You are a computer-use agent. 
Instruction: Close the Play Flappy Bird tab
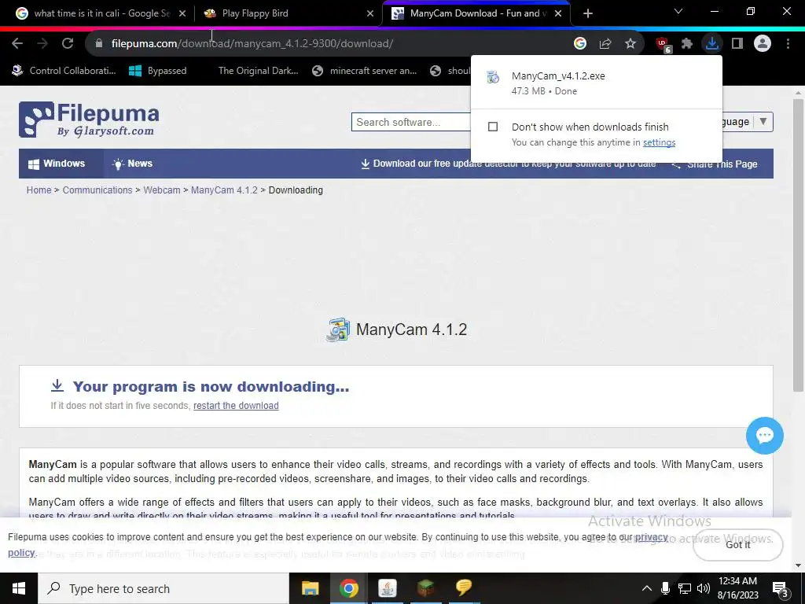click(x=370, y=13)
